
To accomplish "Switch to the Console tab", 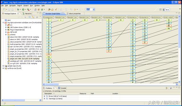I will pos(62,88).
